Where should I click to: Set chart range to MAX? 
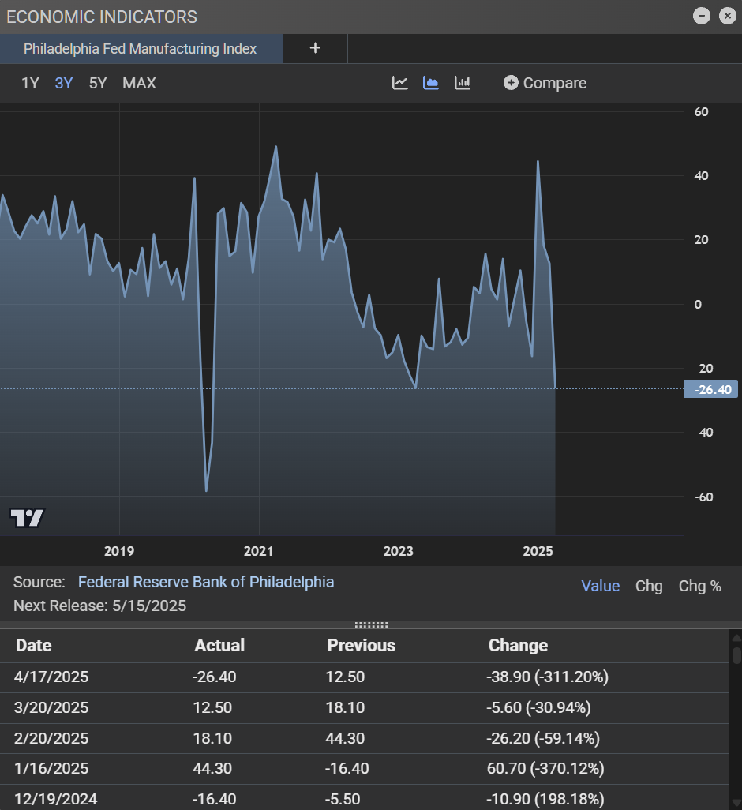coord(139,83)
